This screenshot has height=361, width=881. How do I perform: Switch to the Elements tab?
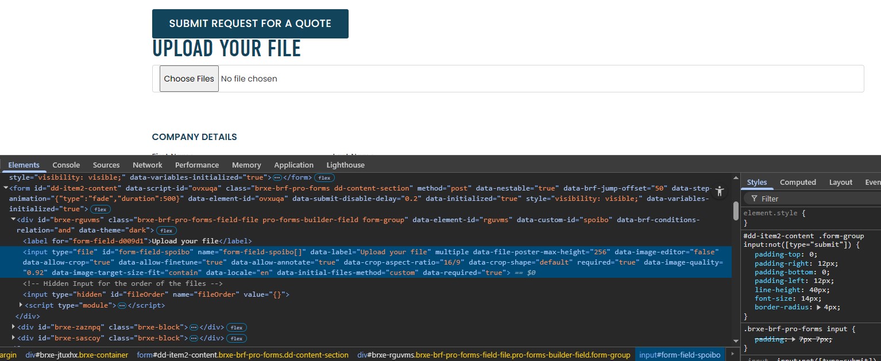pos(24,165)
